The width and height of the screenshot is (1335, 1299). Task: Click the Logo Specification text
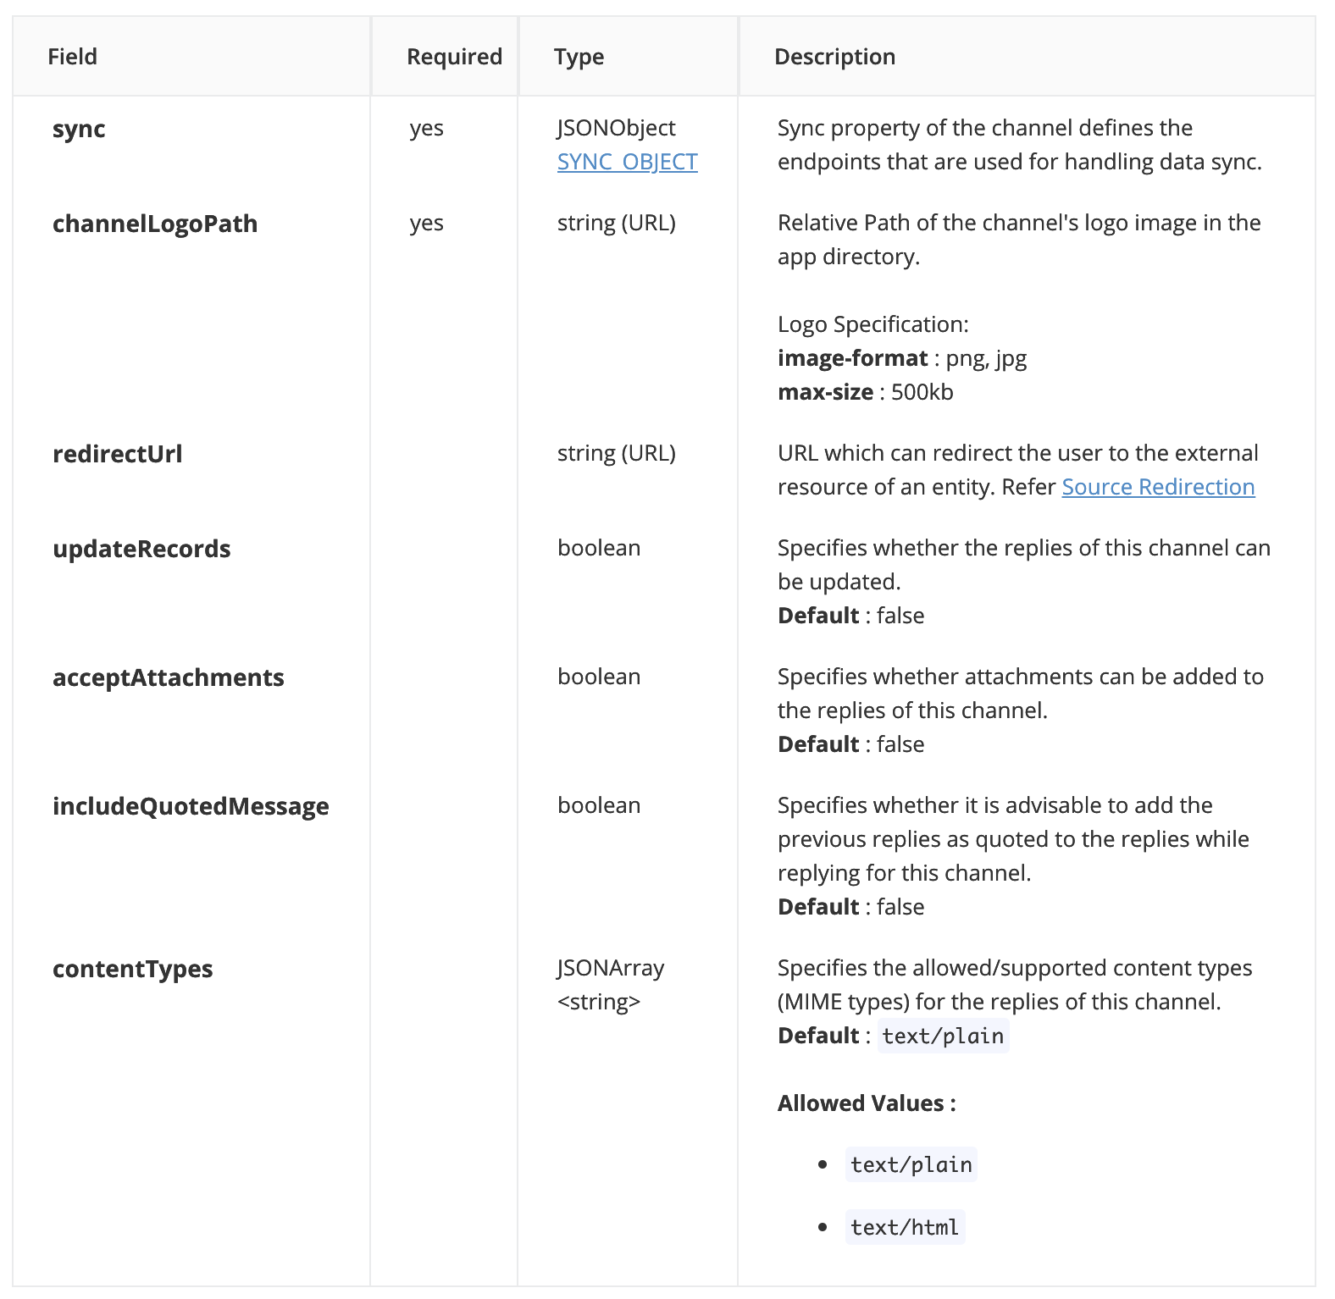click(872, 324)
